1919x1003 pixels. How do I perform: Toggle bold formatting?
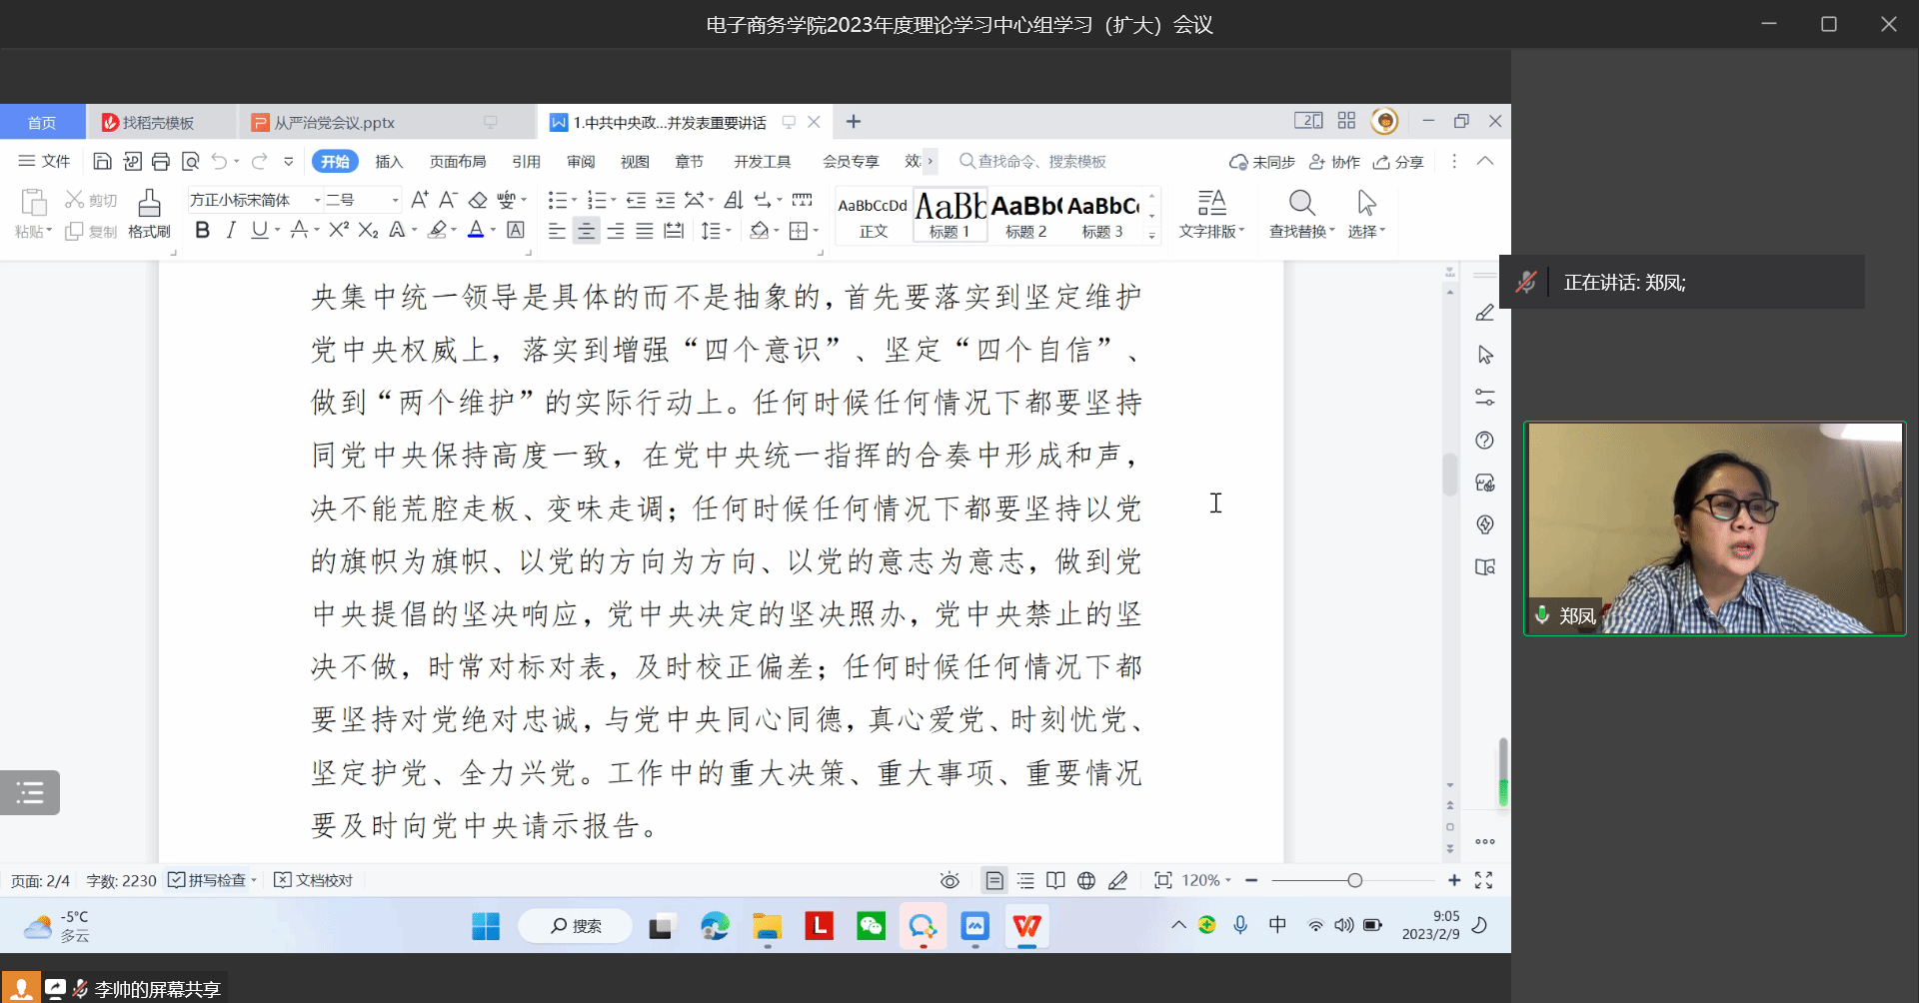point(203,231)
